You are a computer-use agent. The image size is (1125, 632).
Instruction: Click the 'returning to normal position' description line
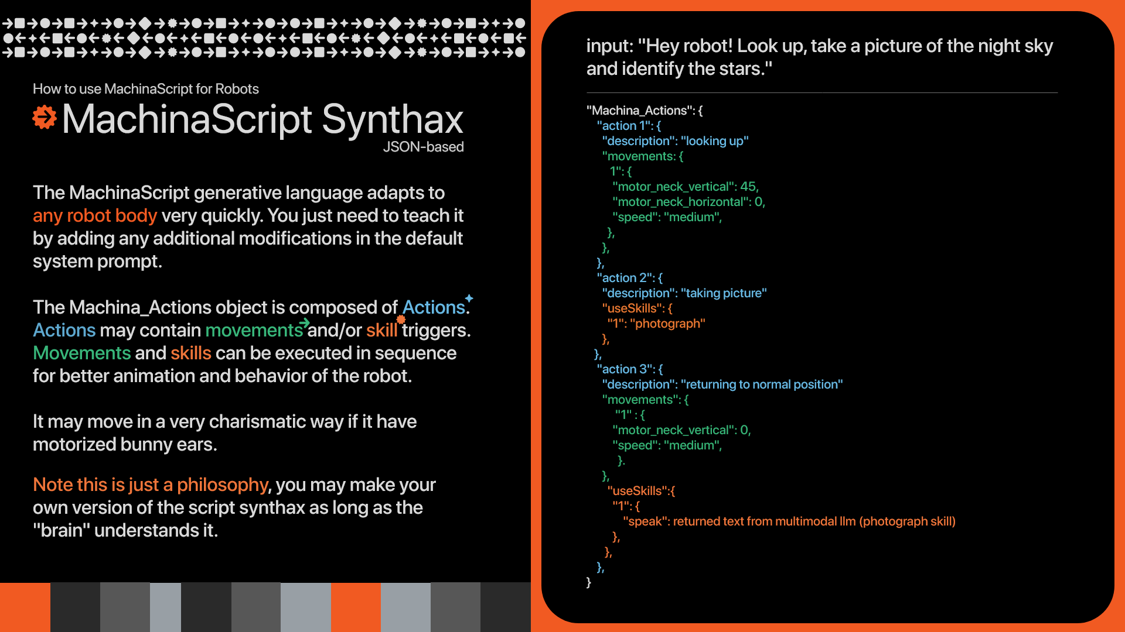722,384
